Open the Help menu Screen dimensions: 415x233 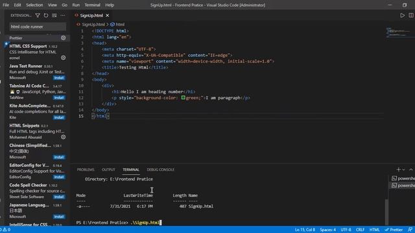click(110, 5)
